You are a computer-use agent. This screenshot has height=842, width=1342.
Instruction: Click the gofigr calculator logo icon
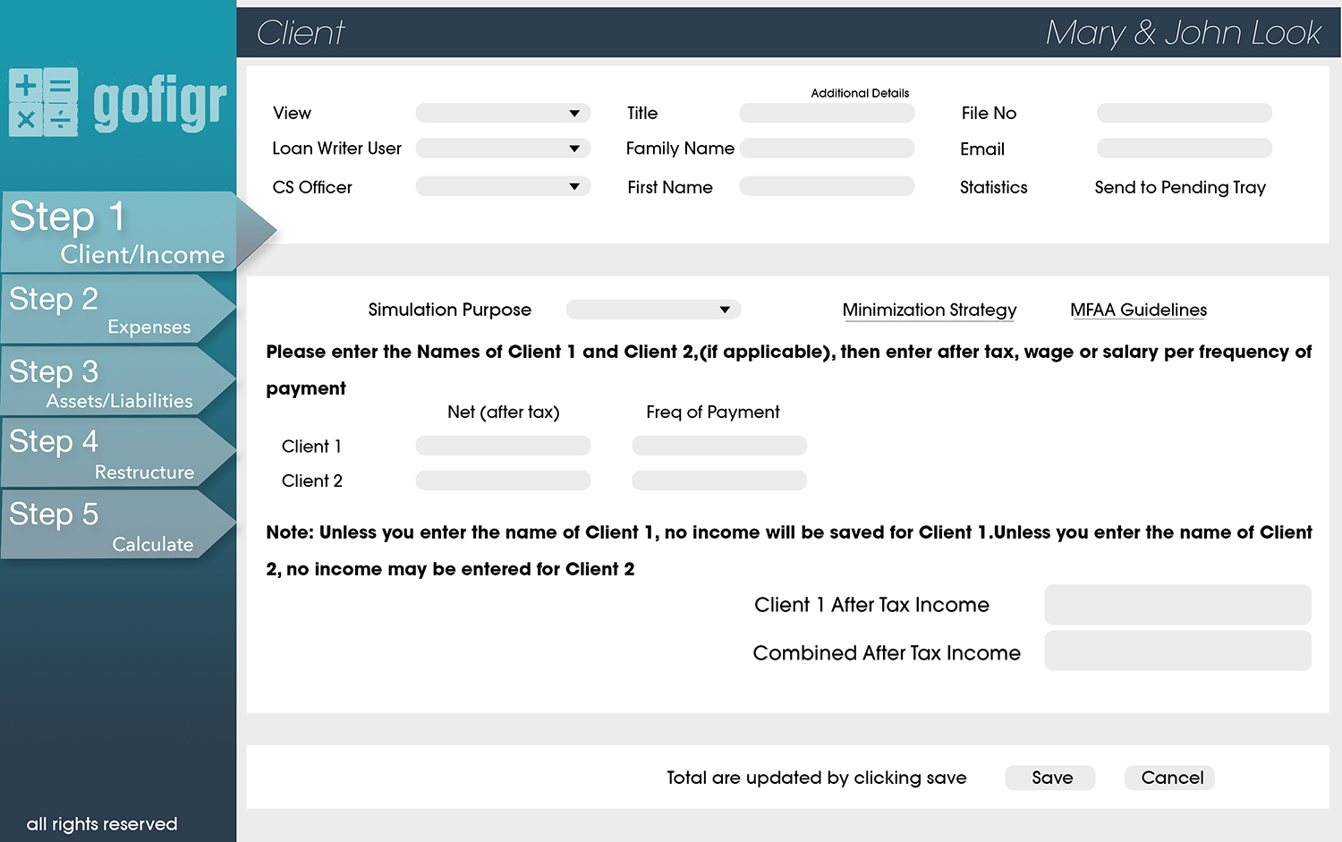pos(43,102)
